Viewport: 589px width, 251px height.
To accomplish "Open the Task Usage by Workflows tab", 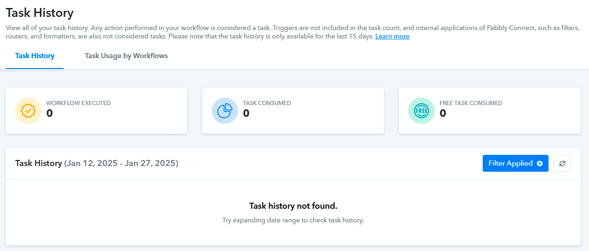I will click(x=126, y=56).
